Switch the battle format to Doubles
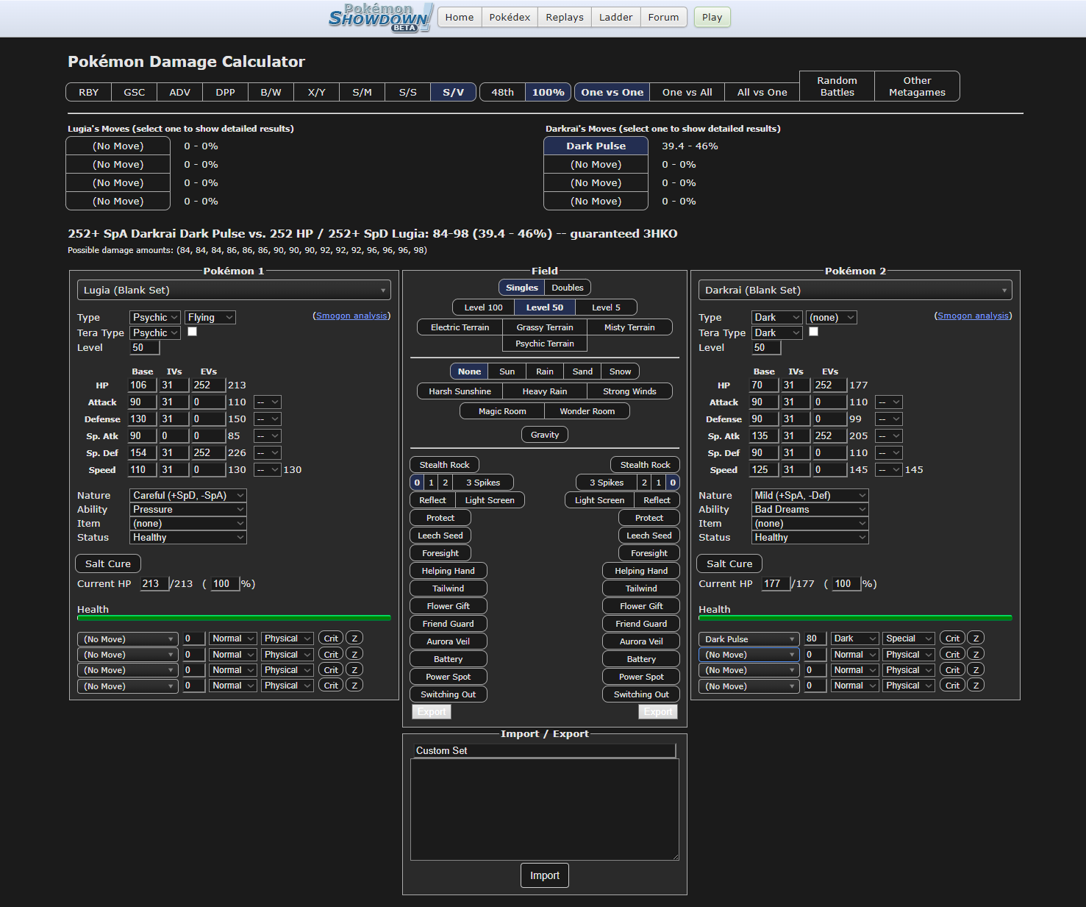 pos(567,288)
